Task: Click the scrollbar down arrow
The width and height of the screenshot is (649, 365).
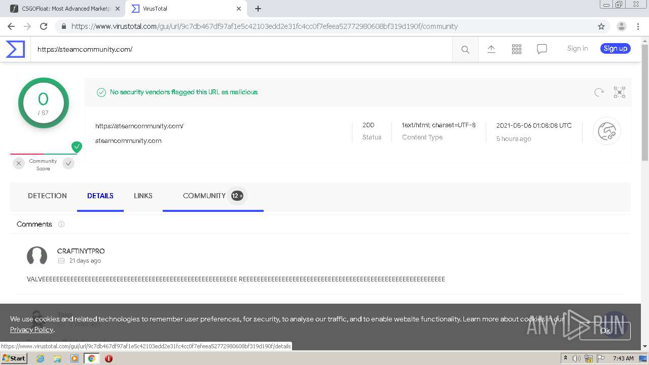Action: point(644,346)
